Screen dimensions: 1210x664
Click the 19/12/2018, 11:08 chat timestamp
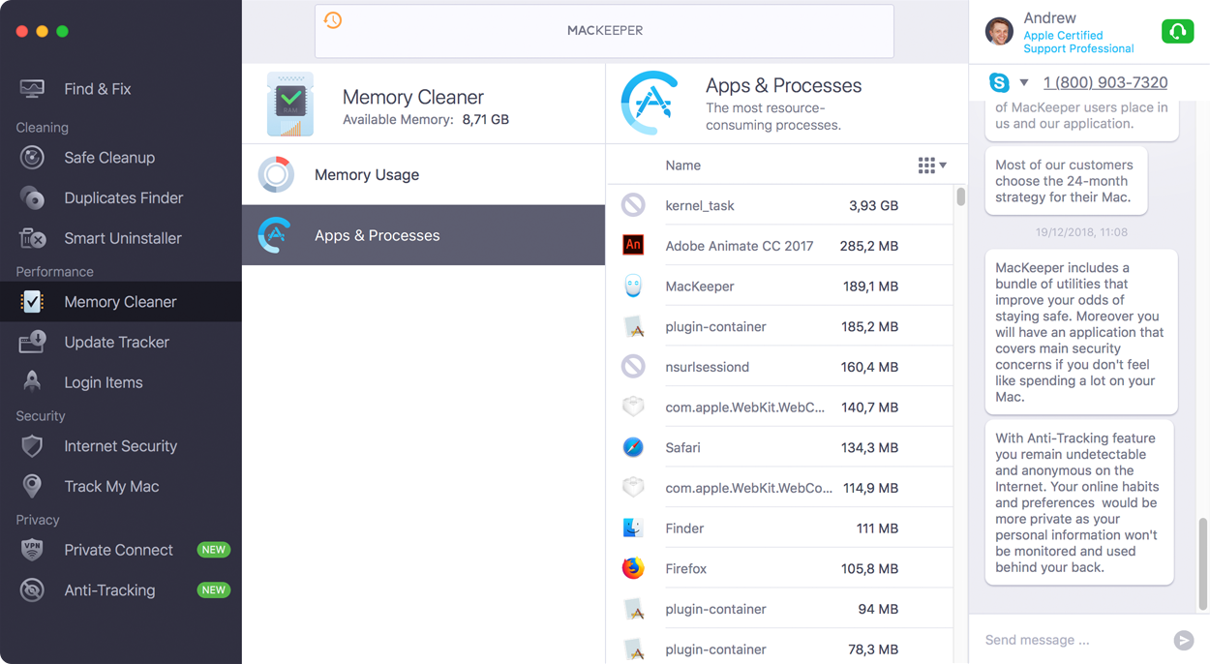click(x=1081, y=232)
